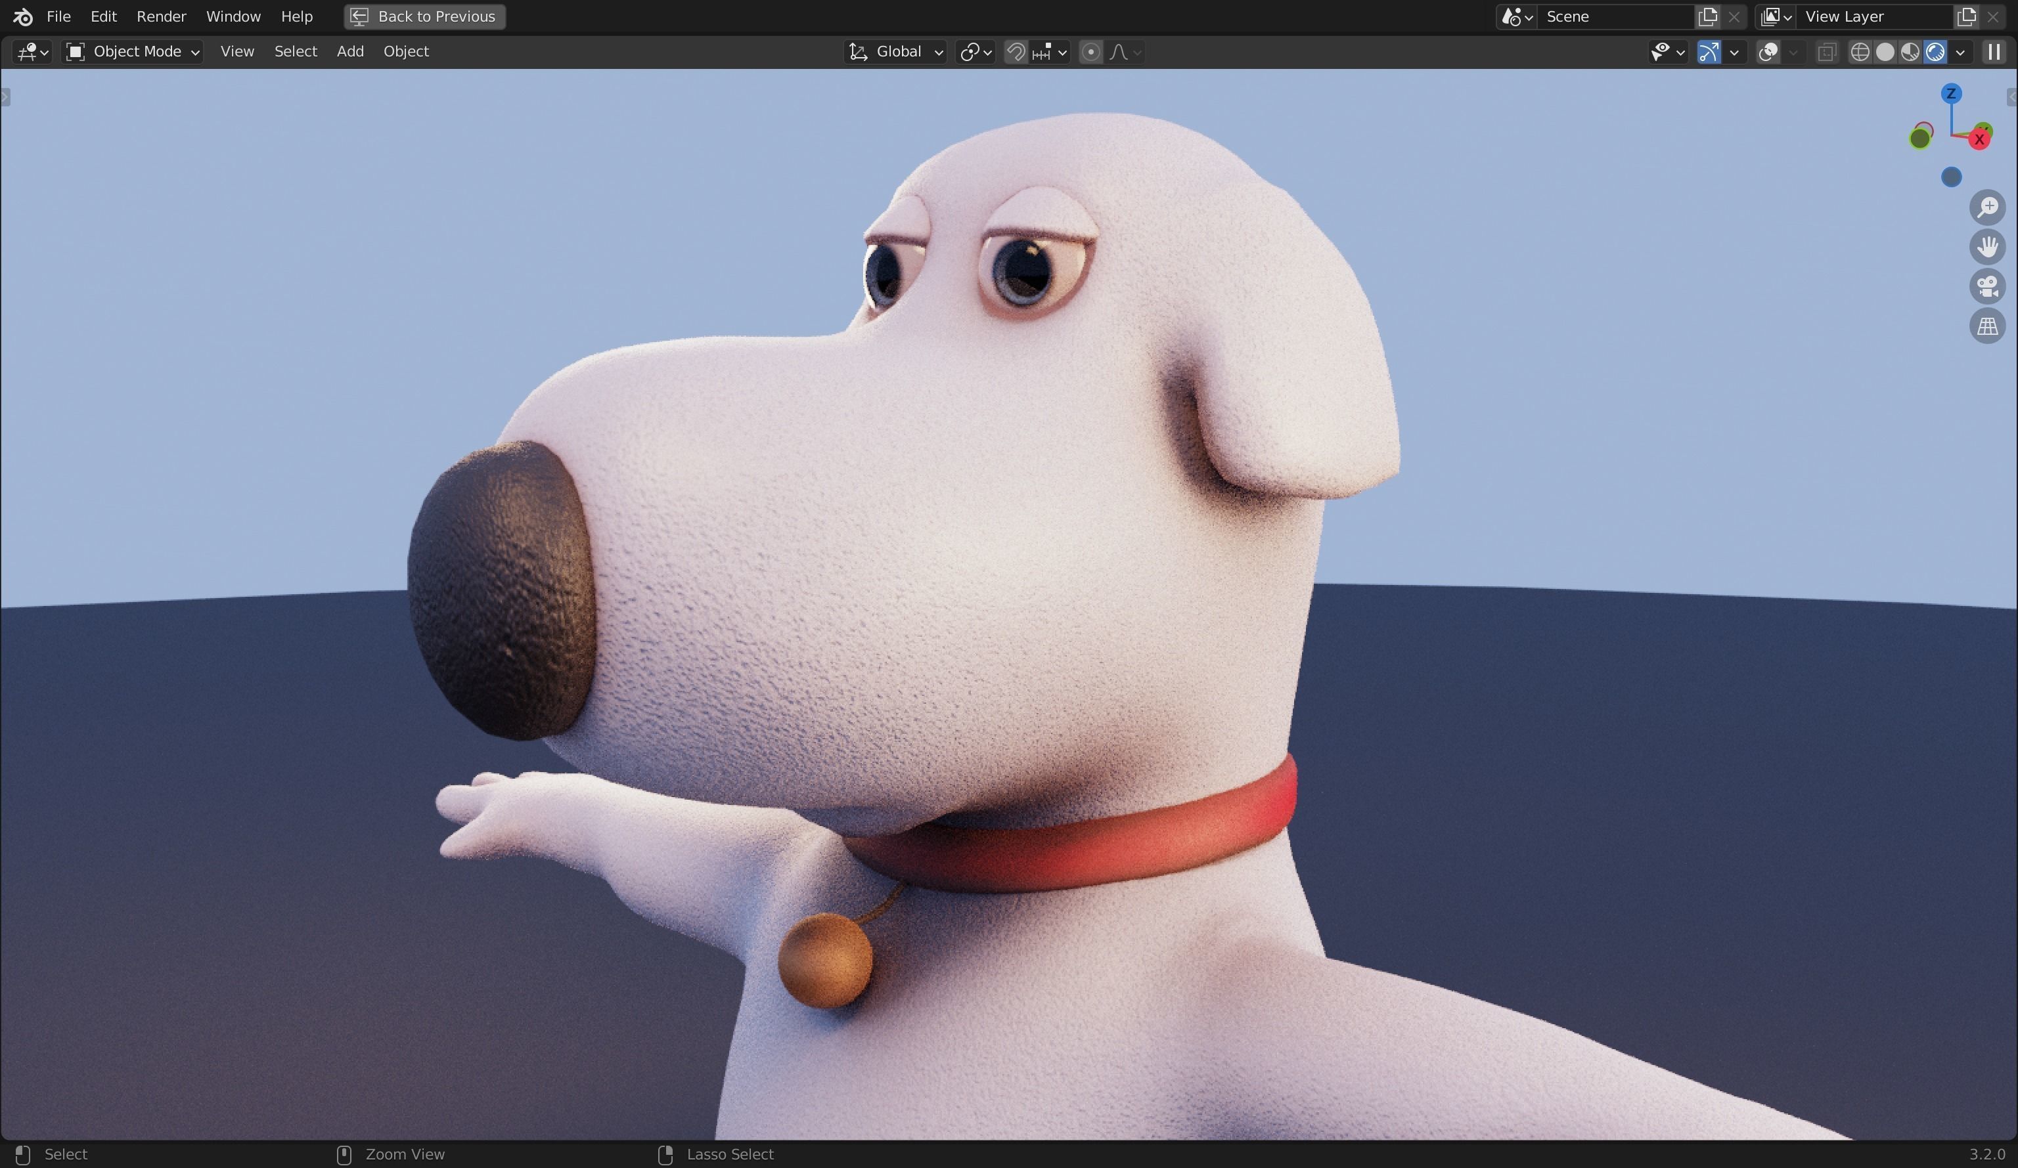Open the Render menu

[x=161, y=16]
